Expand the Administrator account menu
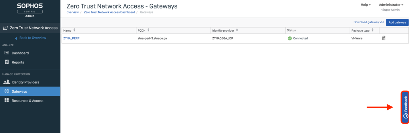This screenshot has height=133, width=409. click(x=391, y=5)
